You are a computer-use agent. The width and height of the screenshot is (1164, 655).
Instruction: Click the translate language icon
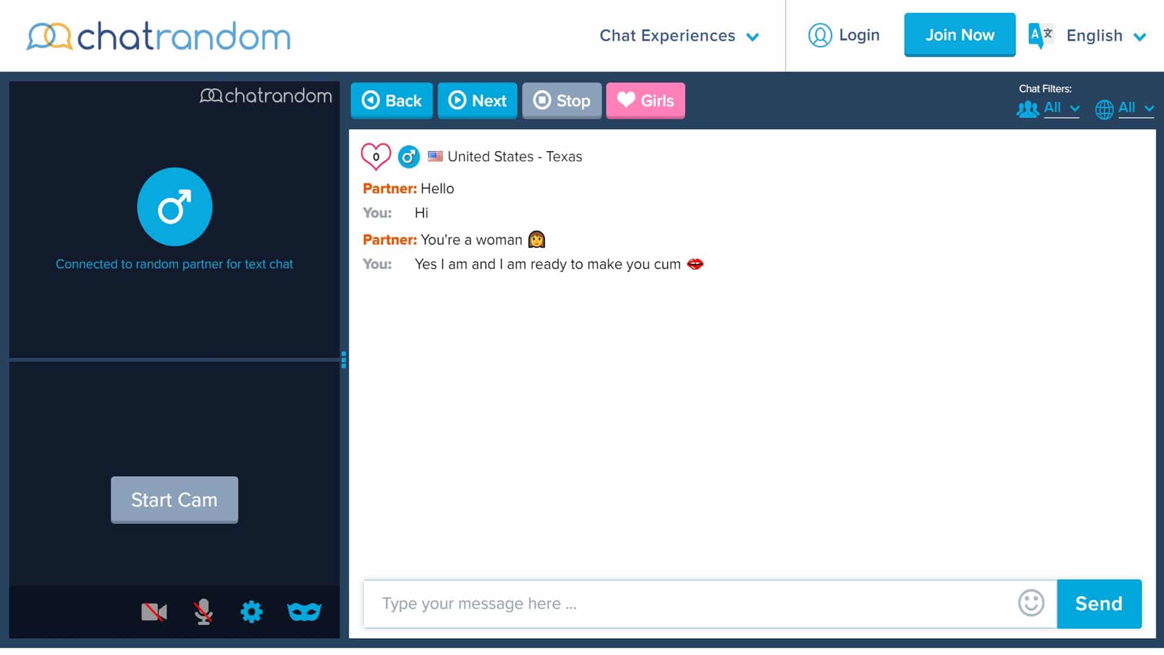point(1041,35)
